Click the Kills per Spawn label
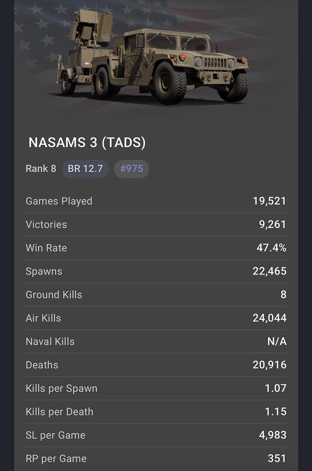This screenshot has width=312, height=471. point(61,389)
